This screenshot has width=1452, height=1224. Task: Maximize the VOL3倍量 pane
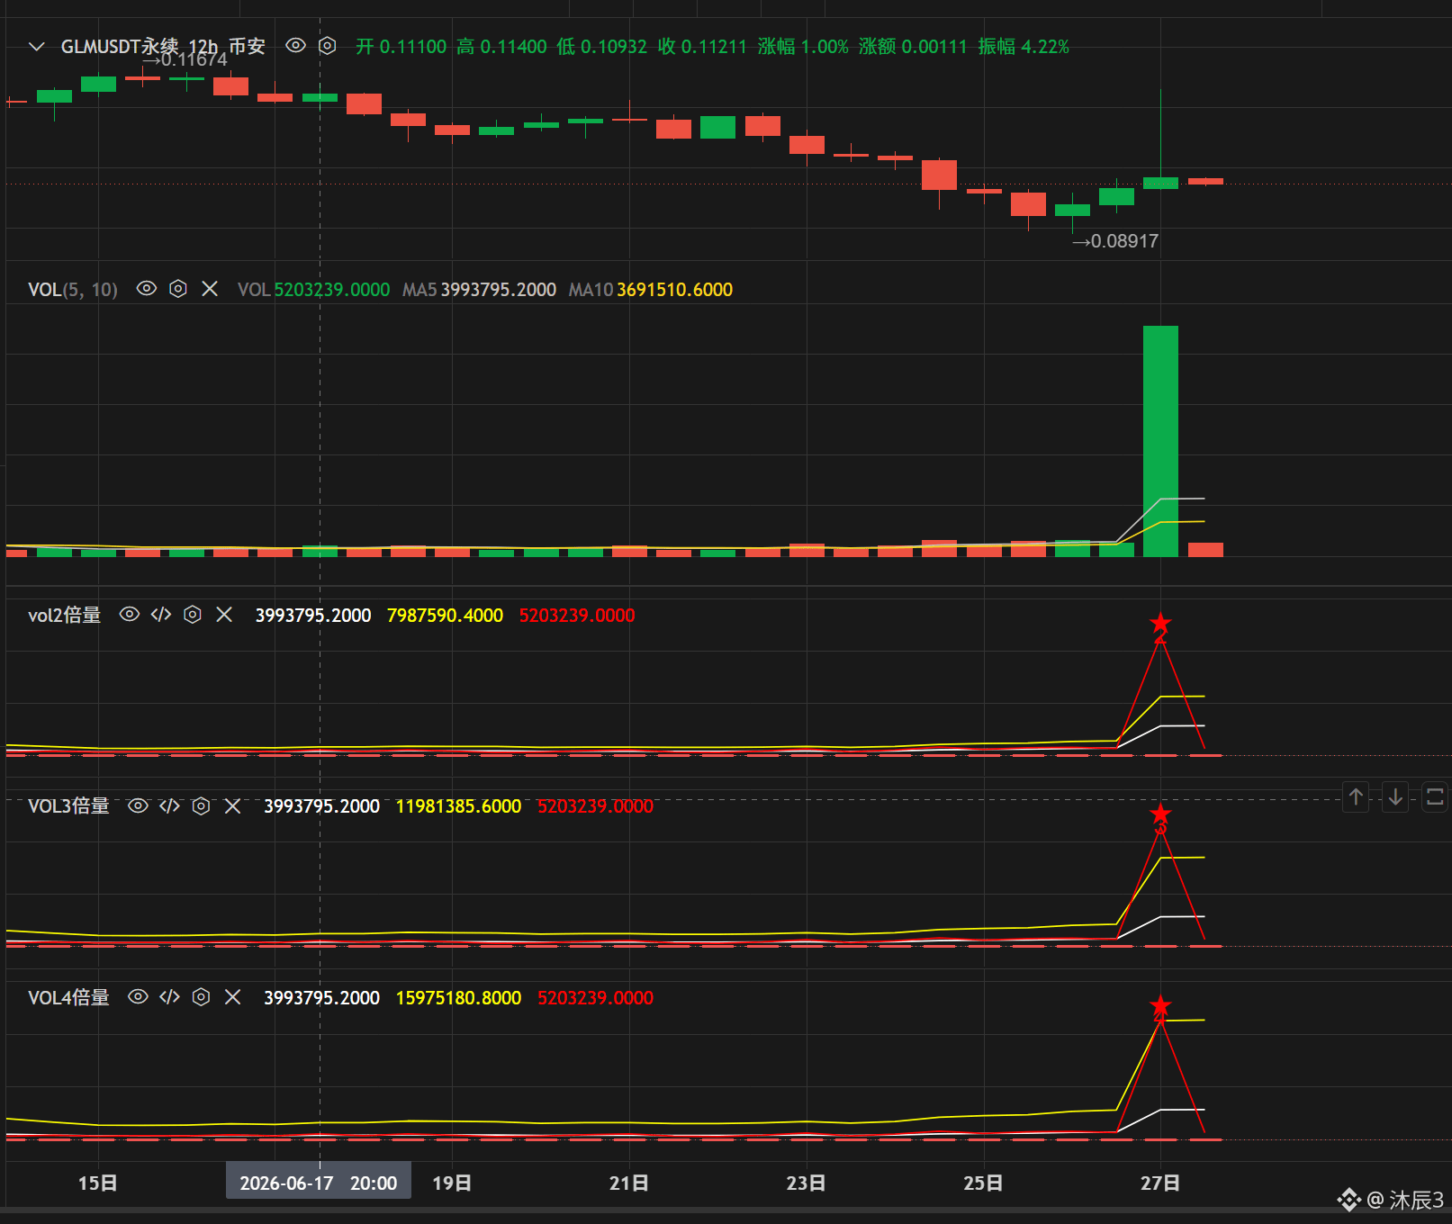coord(1435,796)
